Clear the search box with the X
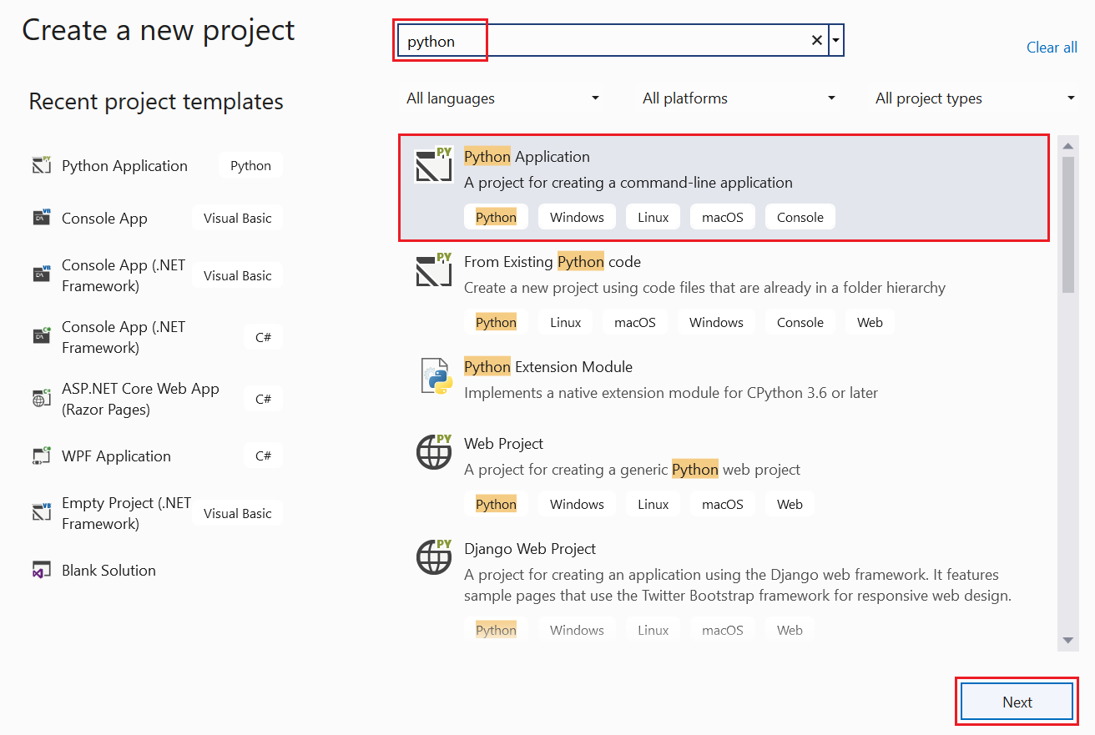This screenshot has width=1095, height=735. [x=816, y=40]
